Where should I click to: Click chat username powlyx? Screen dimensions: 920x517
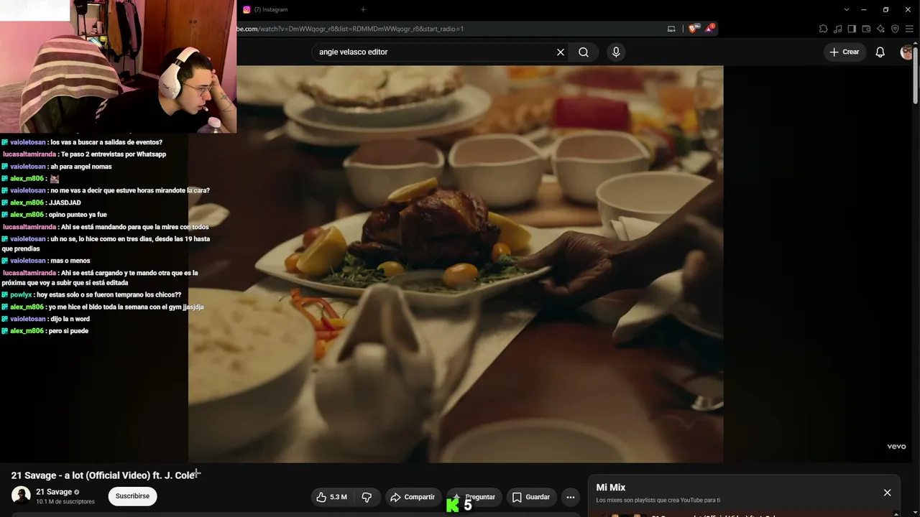[x=21, y=295]
